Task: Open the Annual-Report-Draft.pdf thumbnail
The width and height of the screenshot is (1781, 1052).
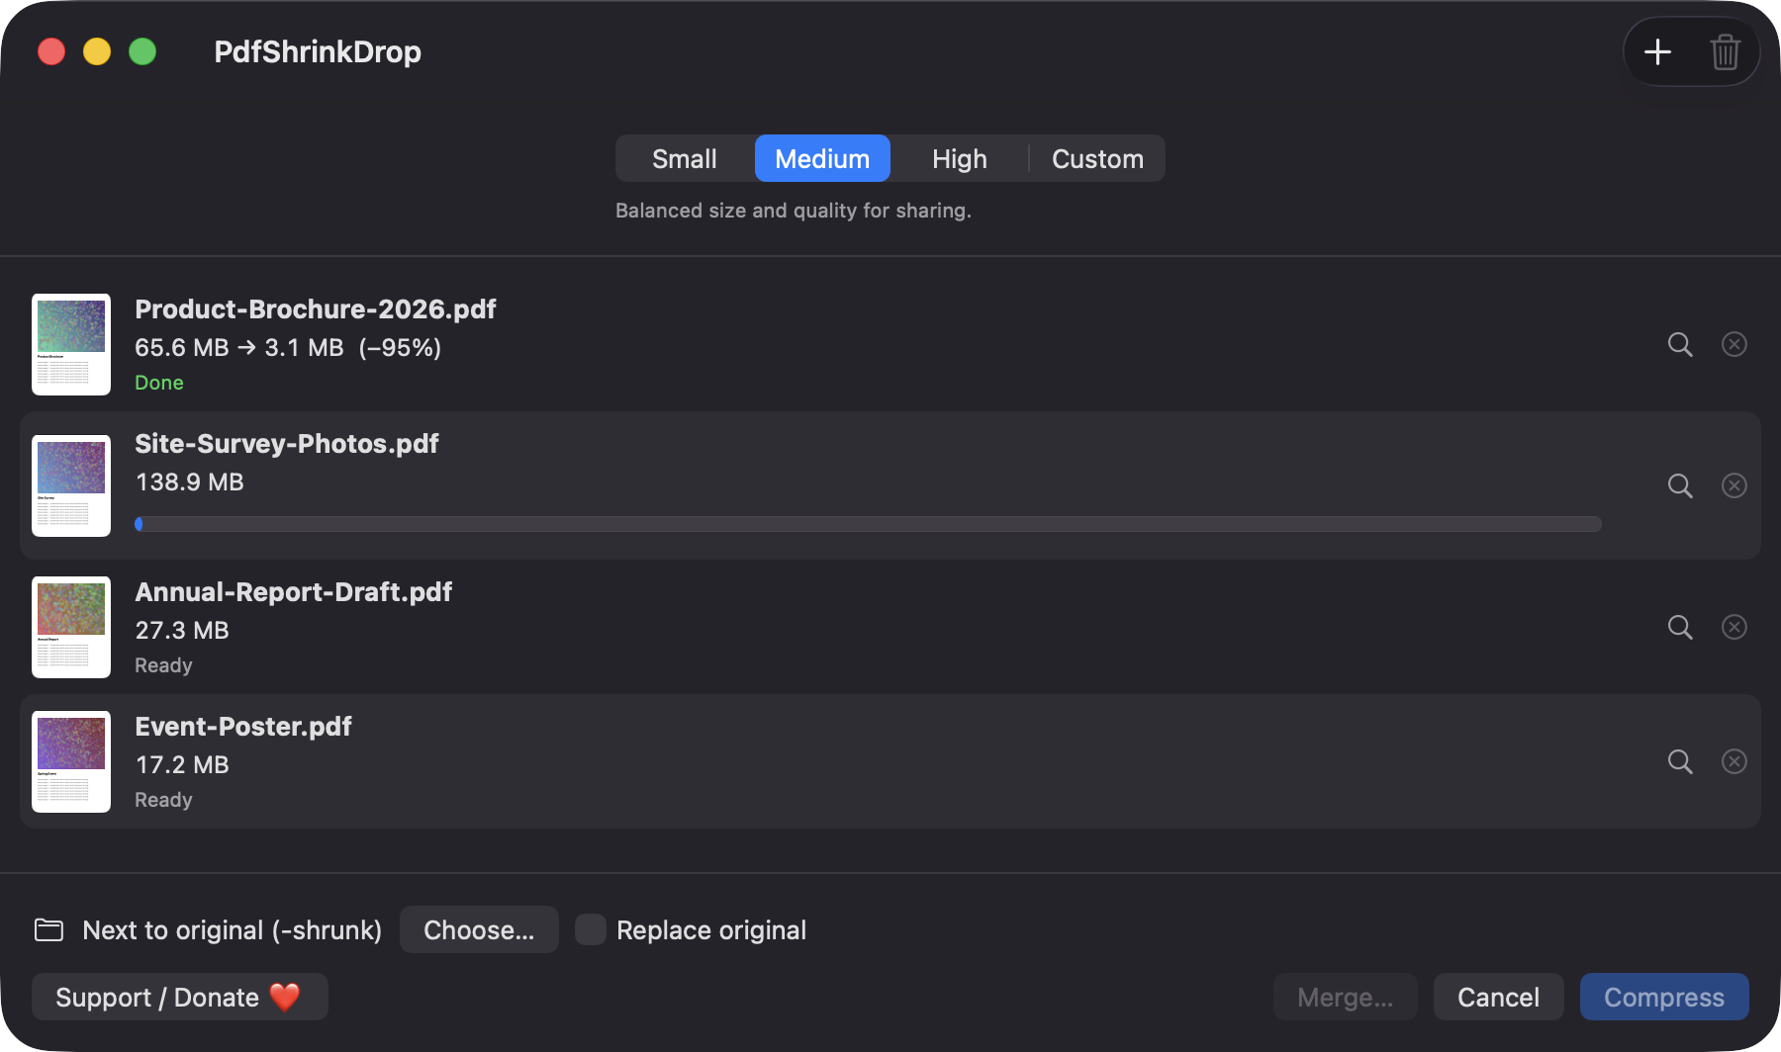Action: pyautogui.click(x=71, y=627)
